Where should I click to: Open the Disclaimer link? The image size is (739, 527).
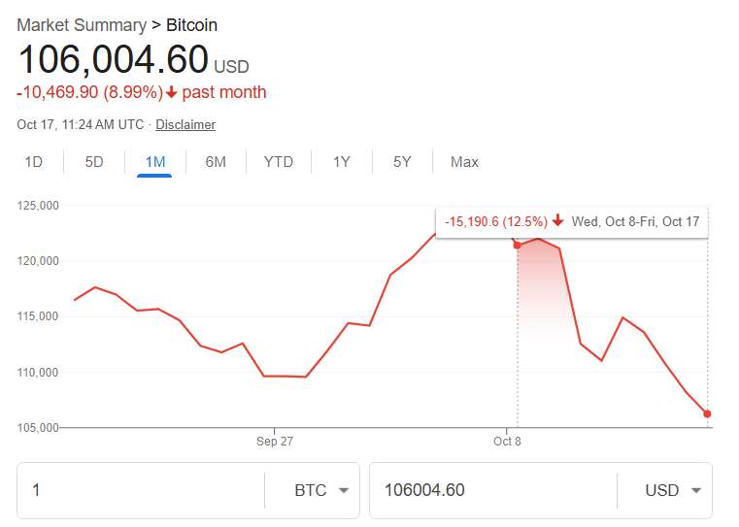pos(185,125)
